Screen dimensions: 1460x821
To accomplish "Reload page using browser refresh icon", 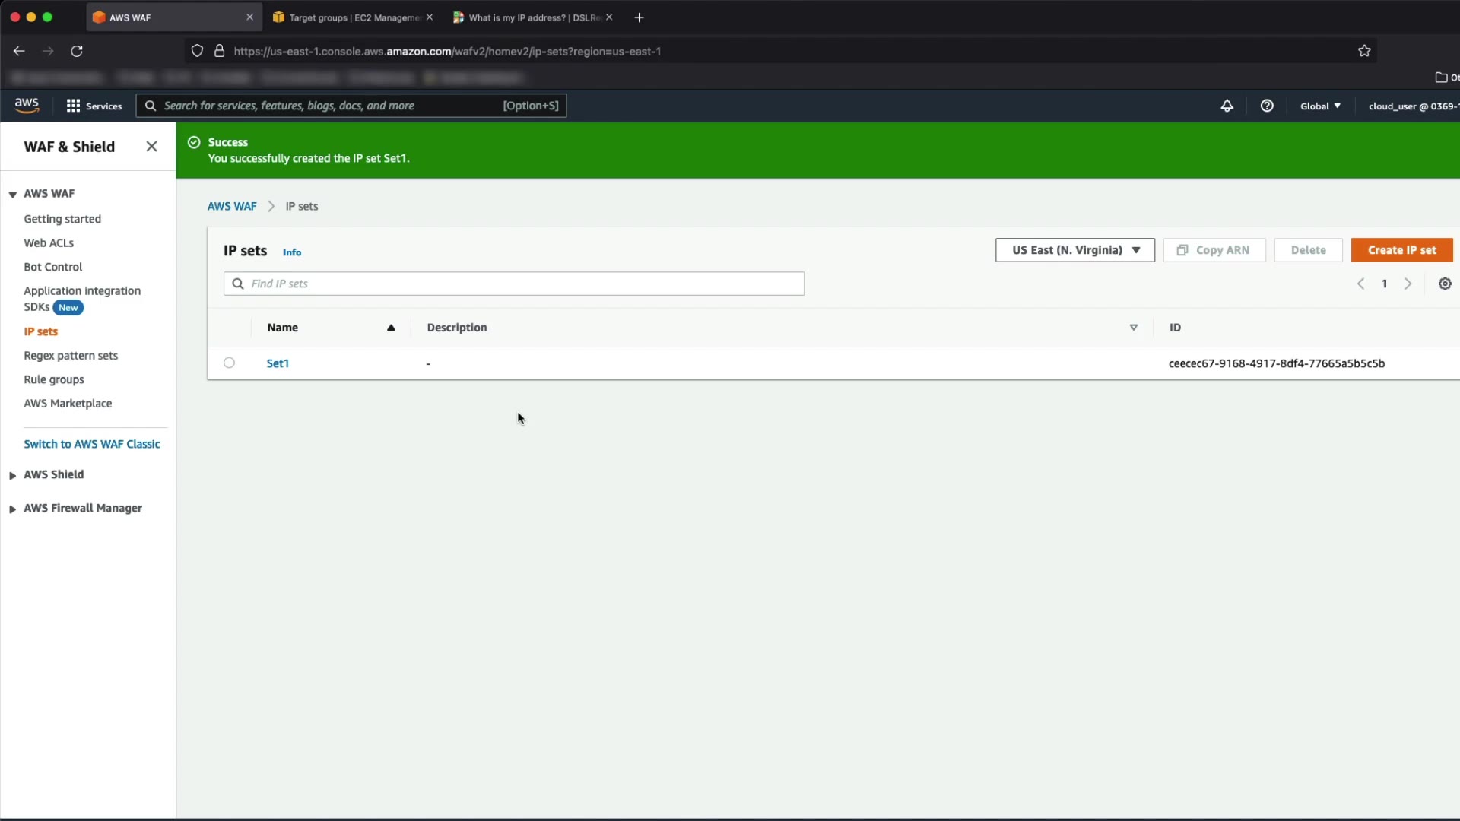I will (x=77, y=51).
